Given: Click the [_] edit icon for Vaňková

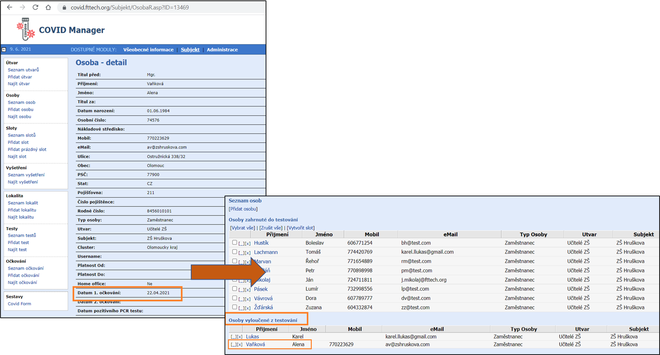Looking at the screenshot, I should 233,344.
